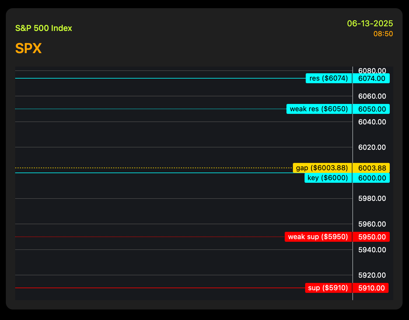
Task: Select the res ($6074) level label
Action: pyautogui.click(x=329, y=78)
